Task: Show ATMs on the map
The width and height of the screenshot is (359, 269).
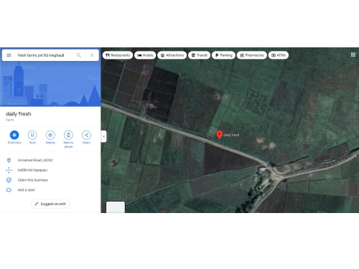Action: (279, 55)
